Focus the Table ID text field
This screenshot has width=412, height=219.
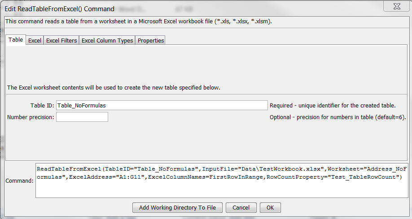(162, 105)
